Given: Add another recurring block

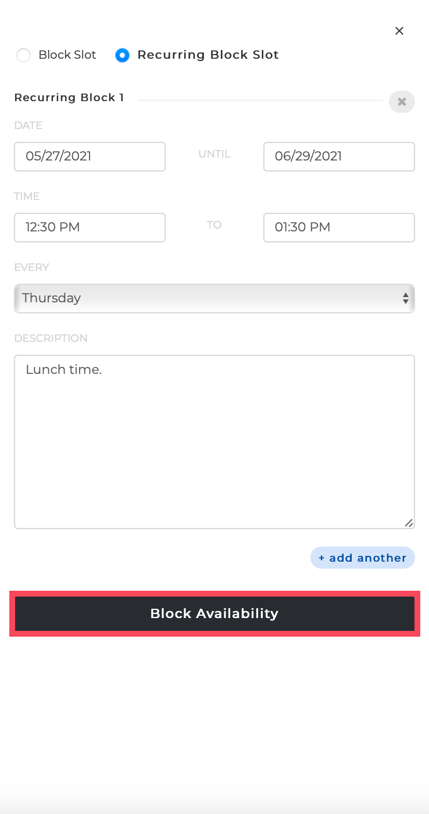Looking at the screenshot, I should pos(363,558).
